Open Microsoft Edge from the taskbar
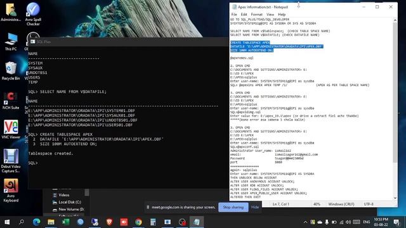This screenshot has height=228, width=406. 36,222
